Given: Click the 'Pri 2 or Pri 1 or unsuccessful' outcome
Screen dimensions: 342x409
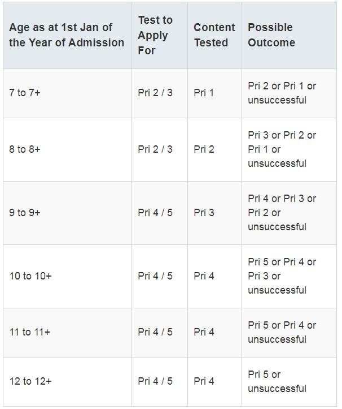Looking at the screenshot, I should (282, 93).
